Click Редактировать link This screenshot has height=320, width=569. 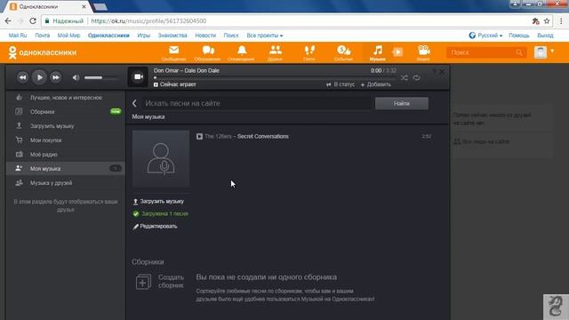point(155,227)
